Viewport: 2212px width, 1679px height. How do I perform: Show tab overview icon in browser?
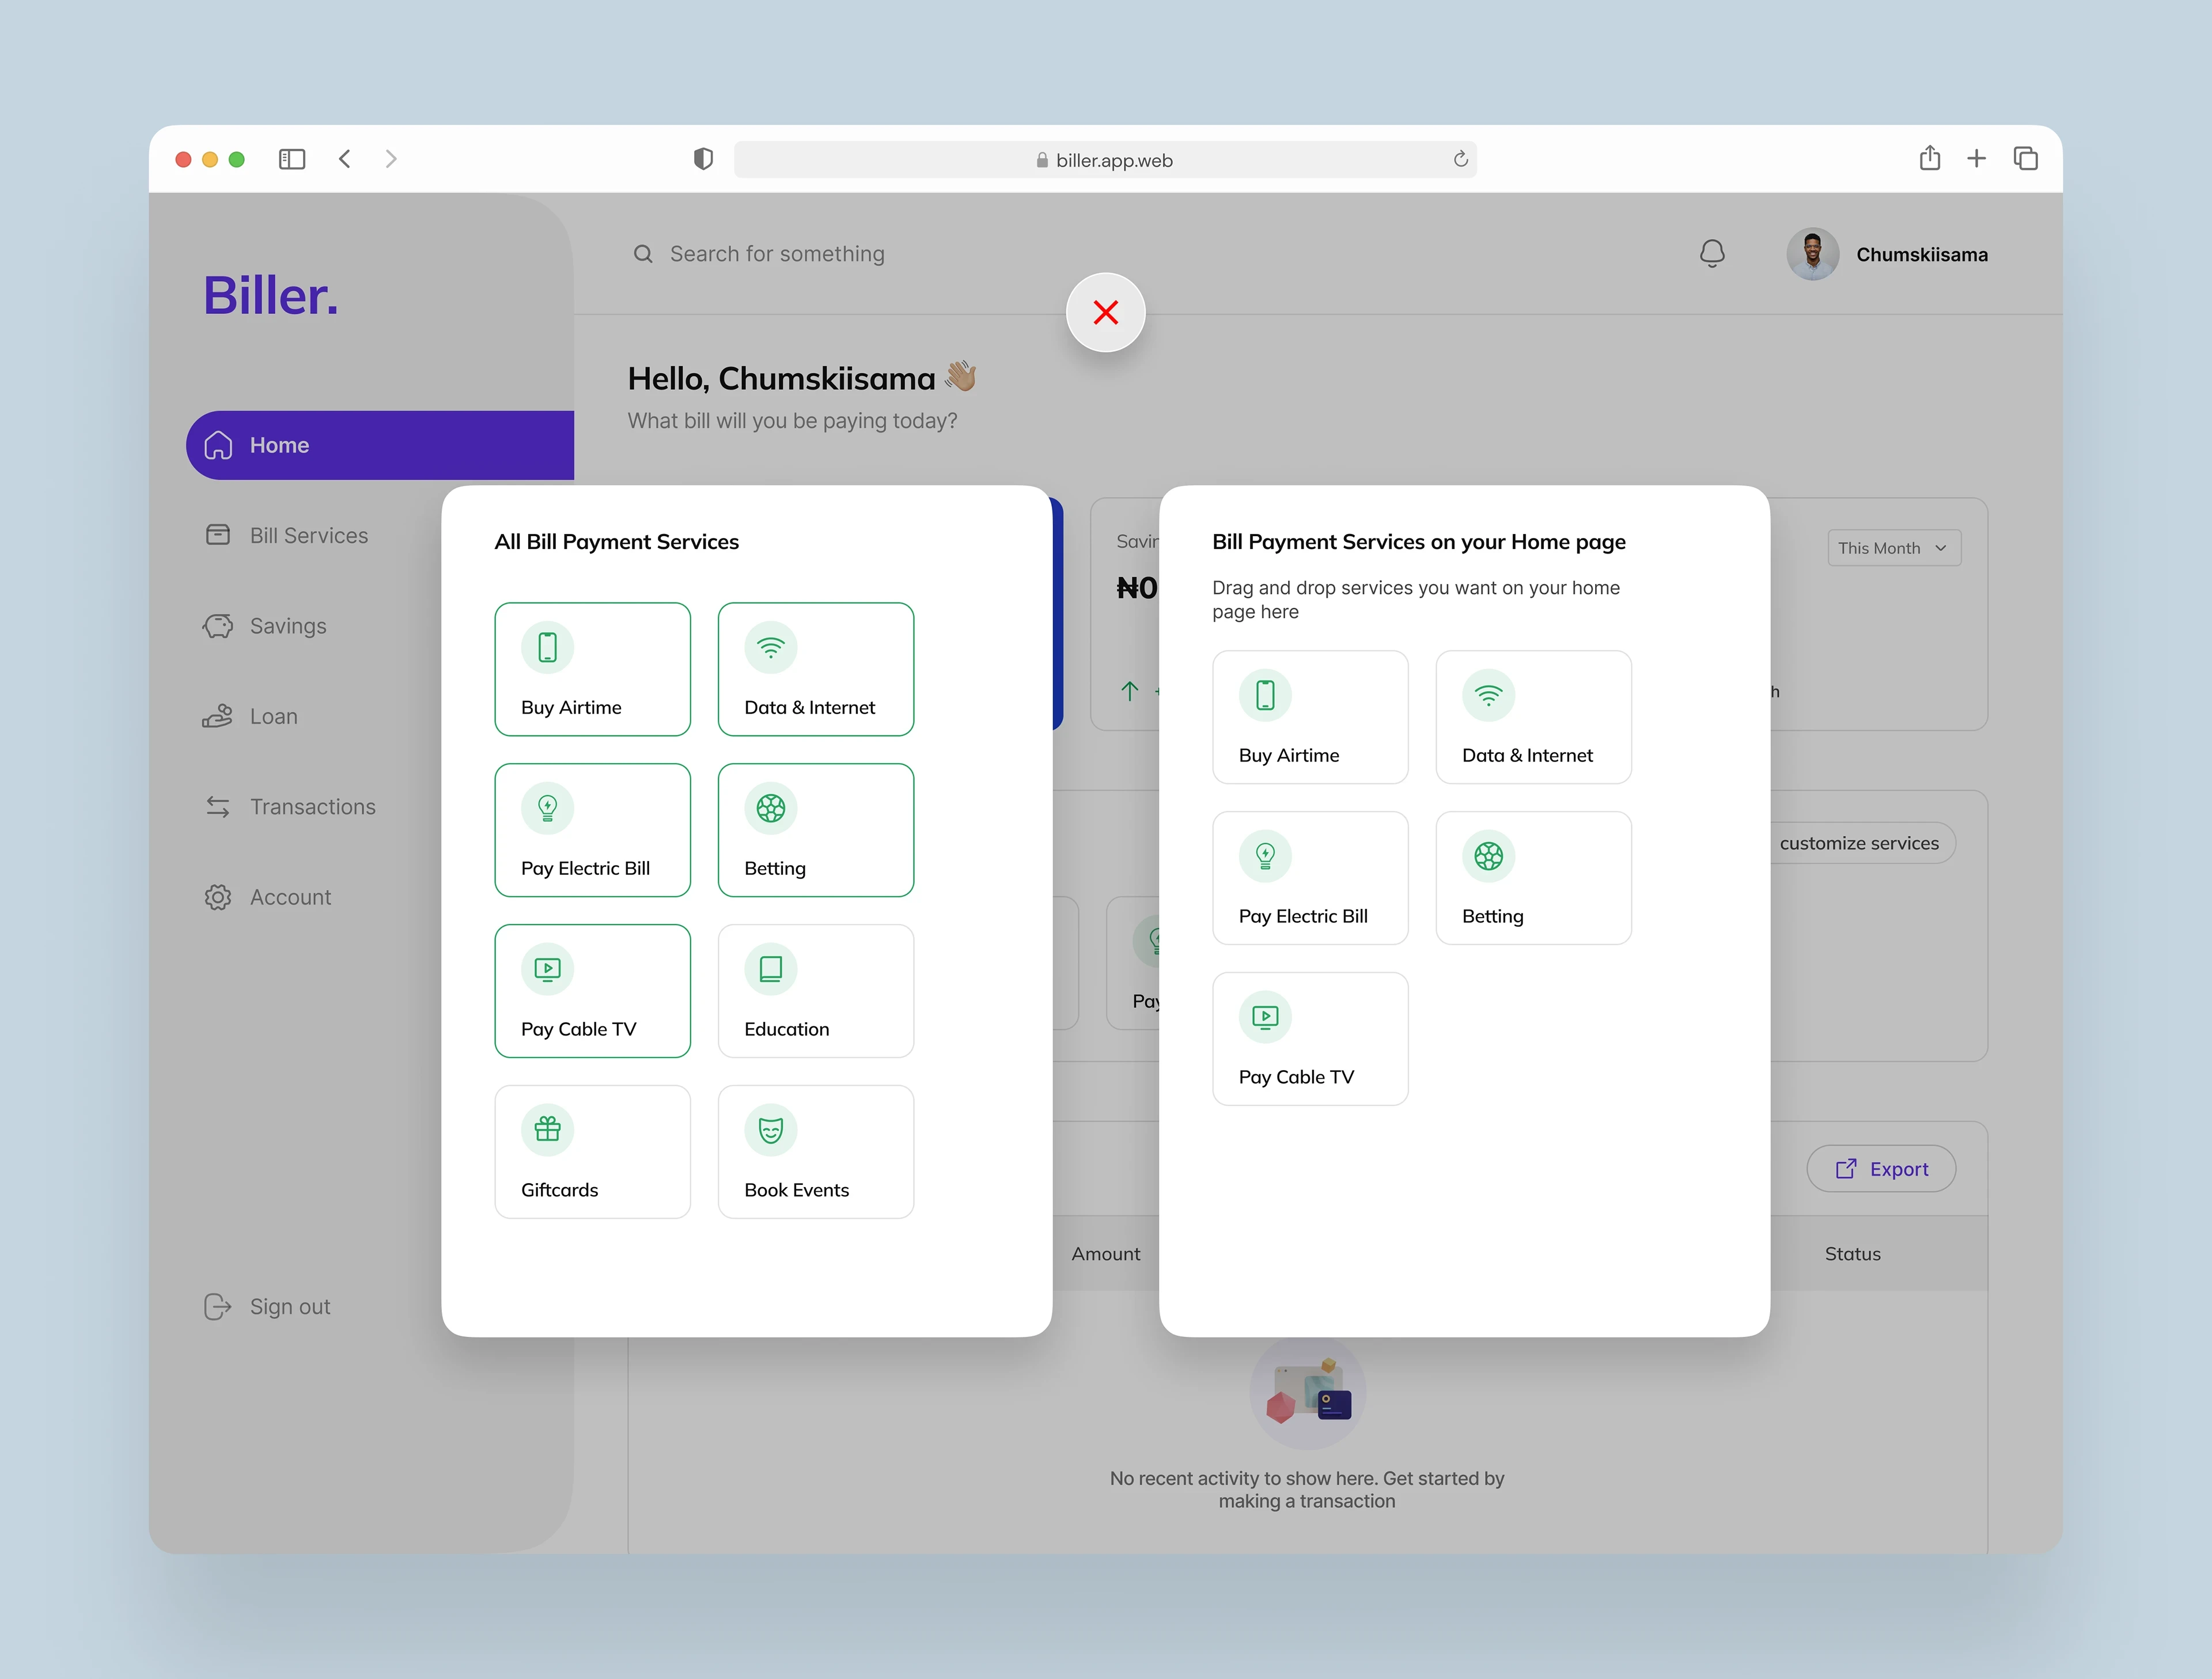tap(2025, 158)
